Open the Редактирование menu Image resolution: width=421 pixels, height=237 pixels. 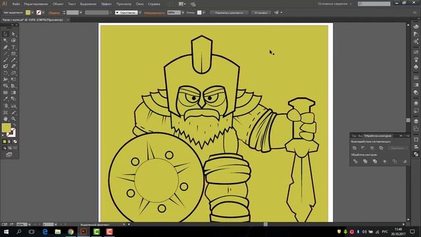[x=36, y=4]
